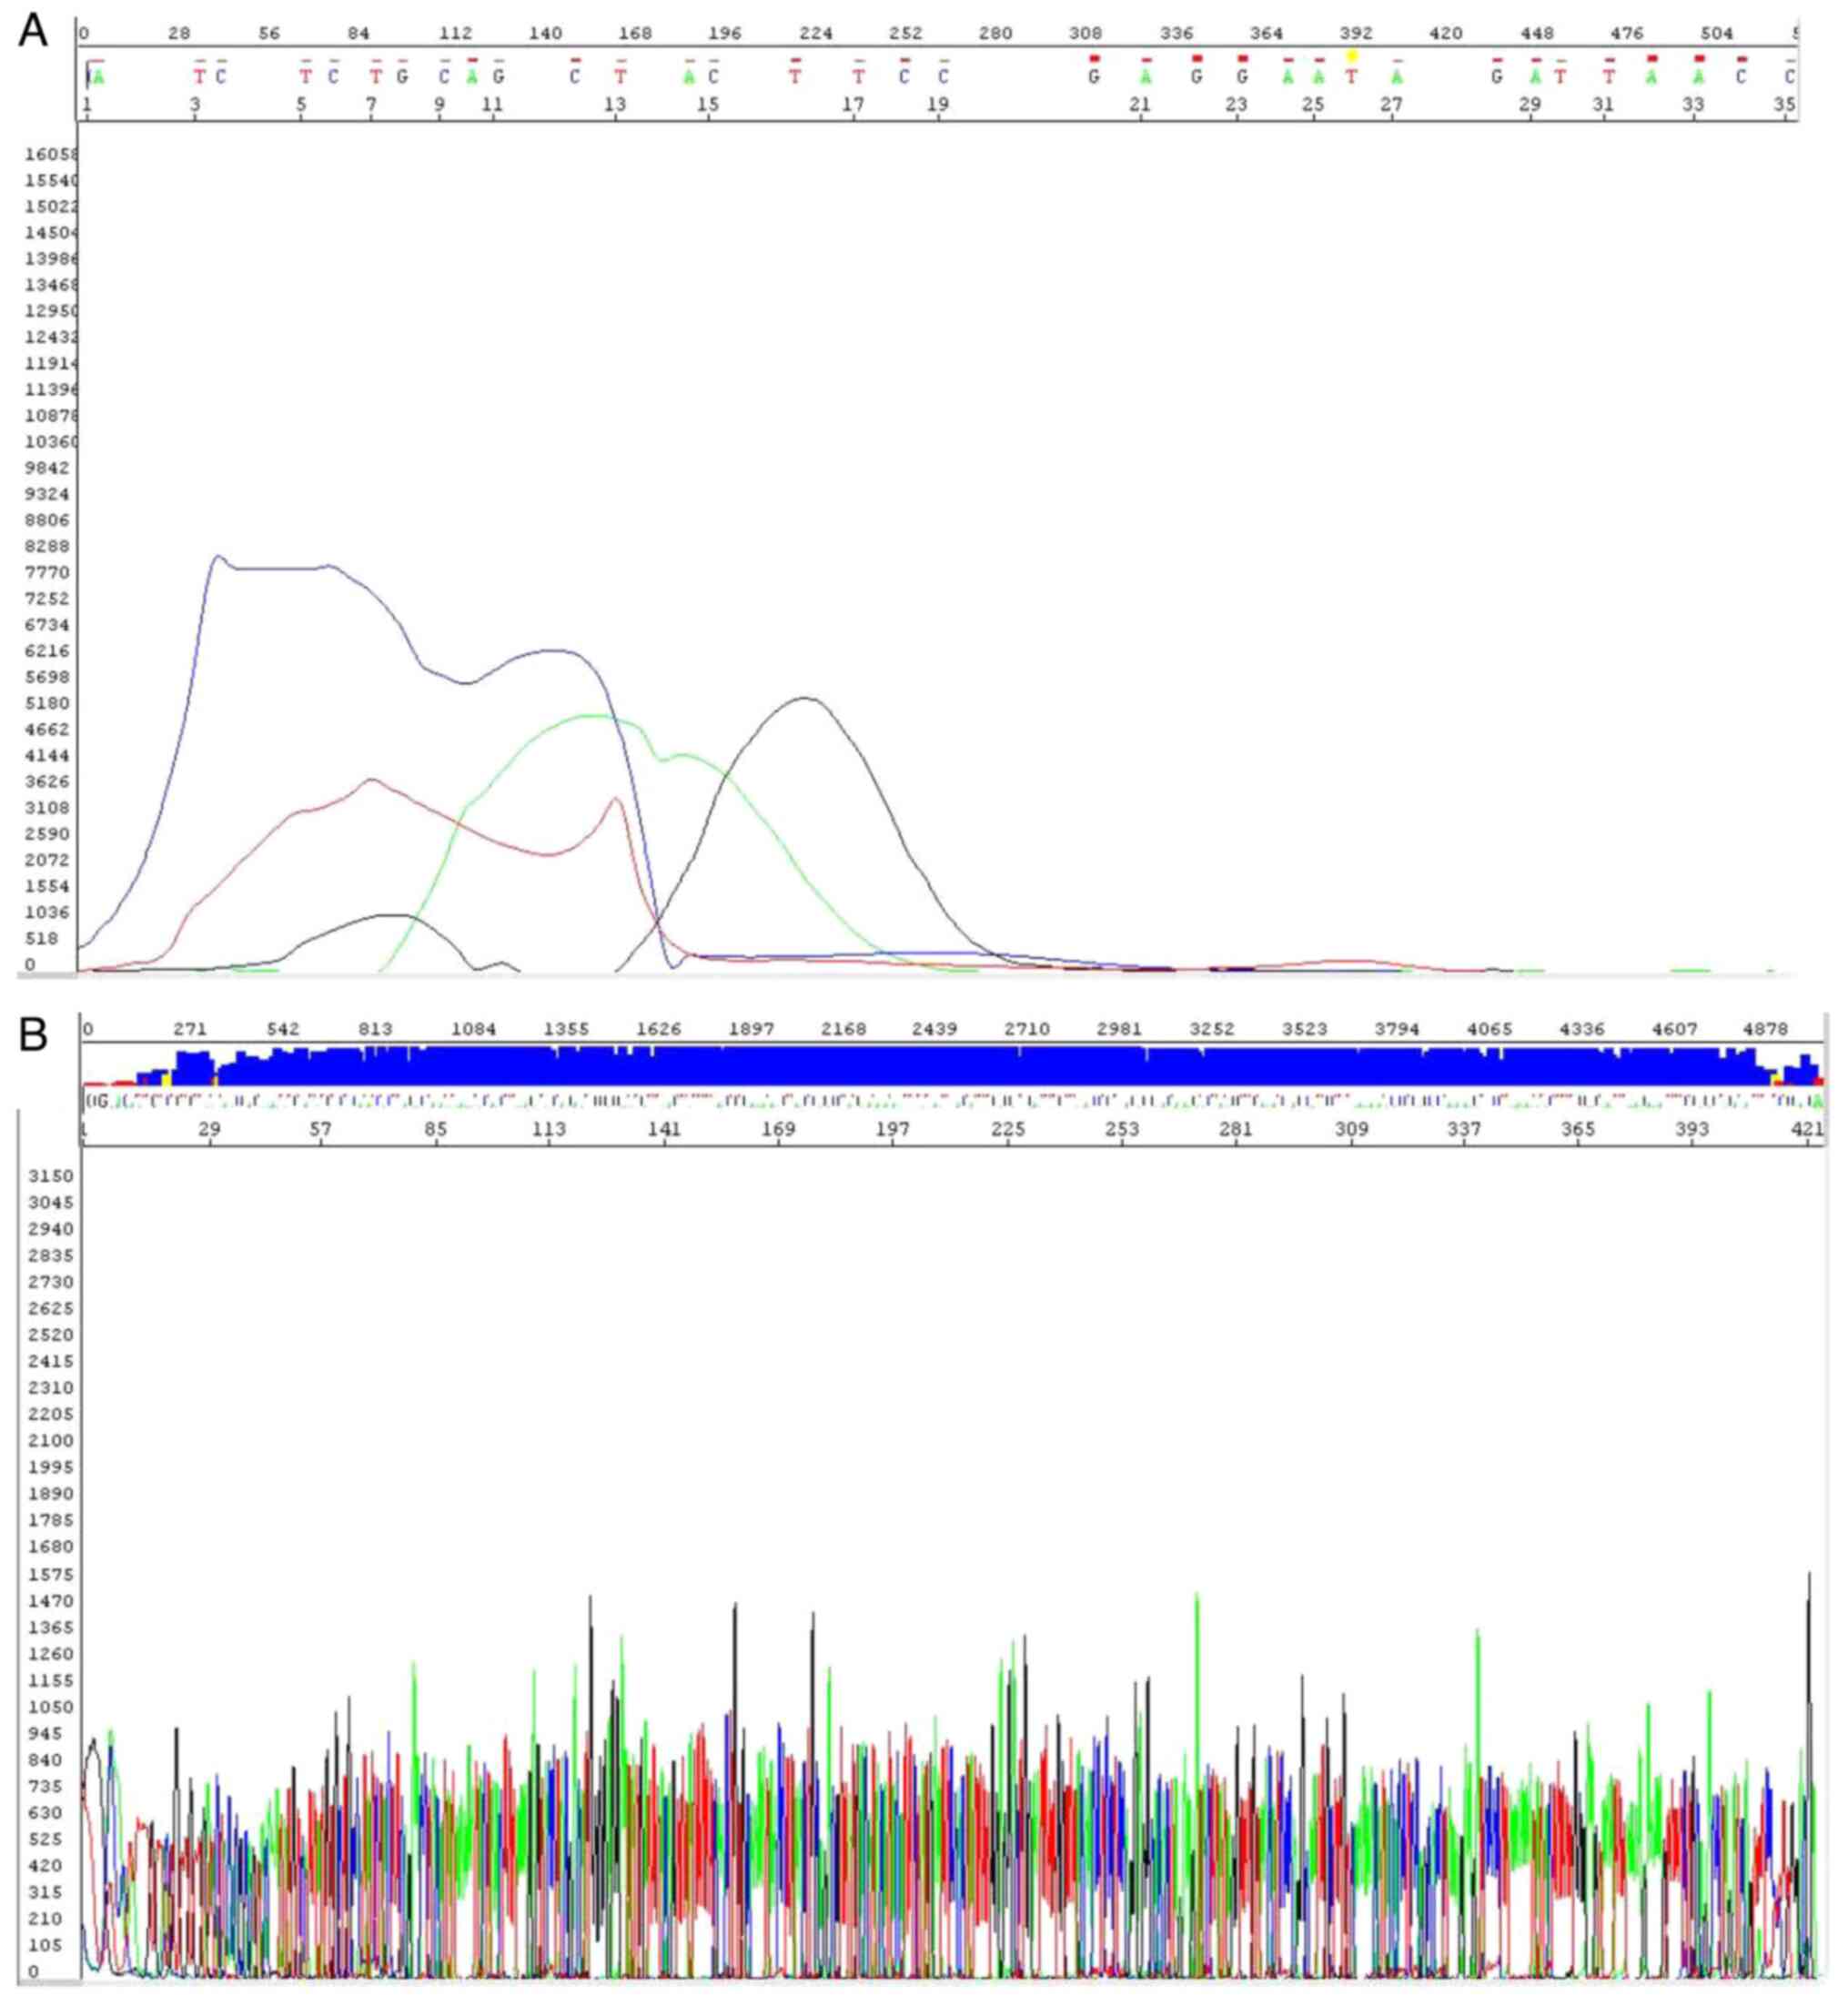The width and height of the screenshot is (1848, 2006).
Task: Click y-axis value 1575 in panel B
Action: pyautogui.click(x=50, y=1575)
